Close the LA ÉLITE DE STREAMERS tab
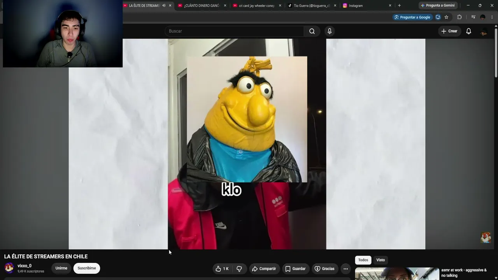 coord(170,5)
